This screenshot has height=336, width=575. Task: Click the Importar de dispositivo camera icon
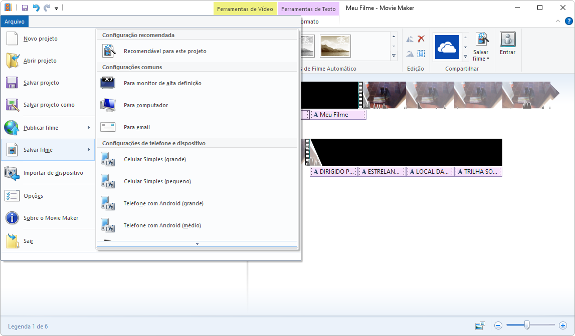click(x=12, y=173)
